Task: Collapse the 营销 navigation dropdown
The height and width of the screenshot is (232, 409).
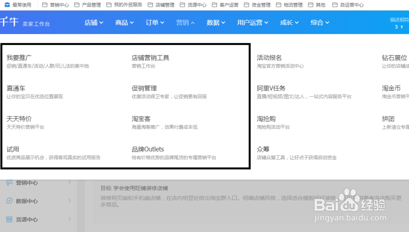Action: (185, 23)
